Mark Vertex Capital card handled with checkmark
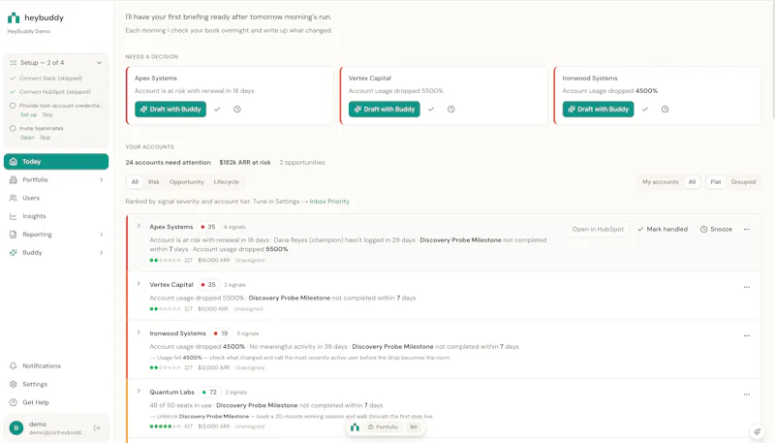Screen dimensions: 775x443 [431, 110]
